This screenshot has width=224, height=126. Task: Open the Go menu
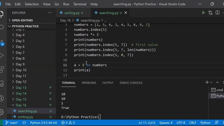coord(57,4)
